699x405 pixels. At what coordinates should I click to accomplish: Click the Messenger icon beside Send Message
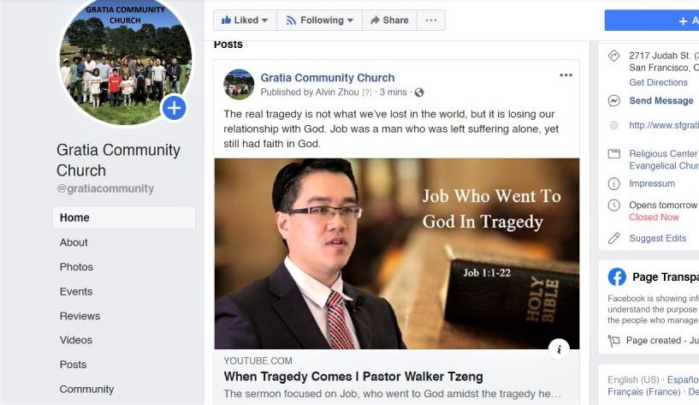[613, 101]
